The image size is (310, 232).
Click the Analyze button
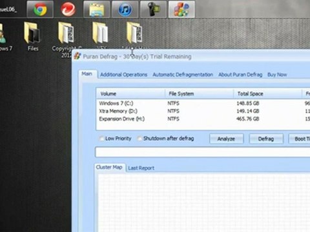point(226,139)
